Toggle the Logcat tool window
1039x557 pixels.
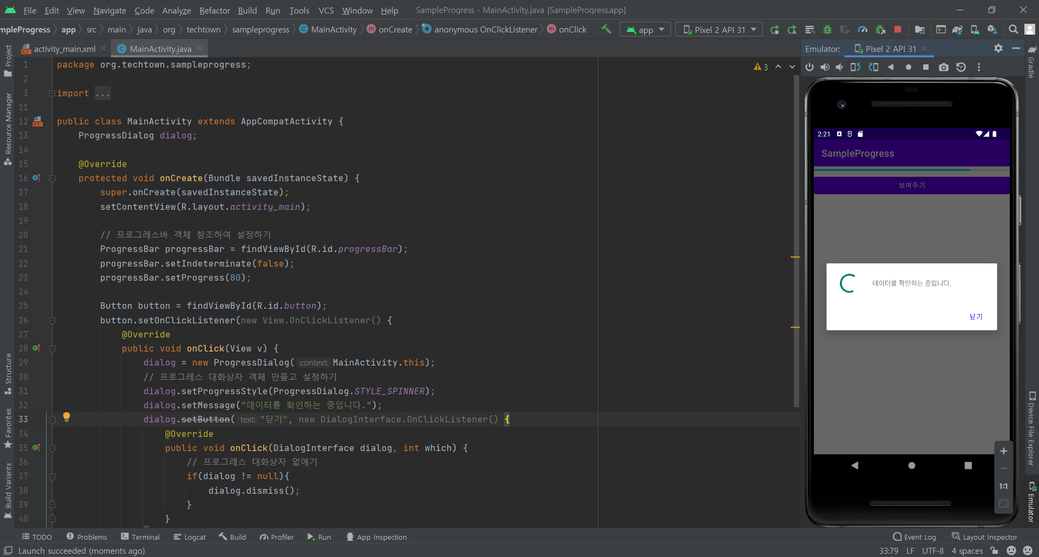(189, 537)
